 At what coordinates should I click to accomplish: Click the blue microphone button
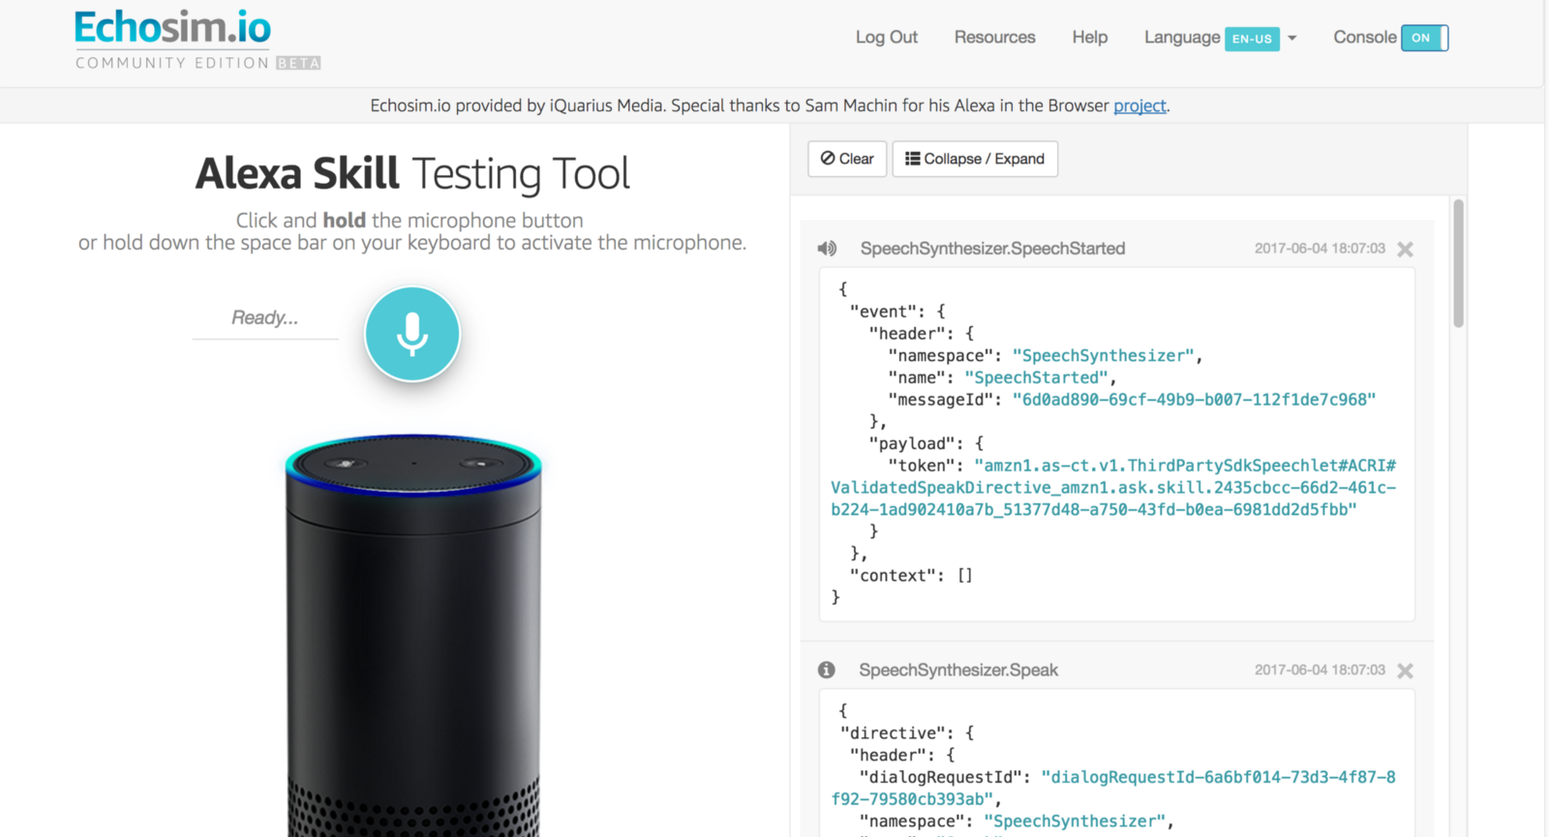click(x=412, y=334)
